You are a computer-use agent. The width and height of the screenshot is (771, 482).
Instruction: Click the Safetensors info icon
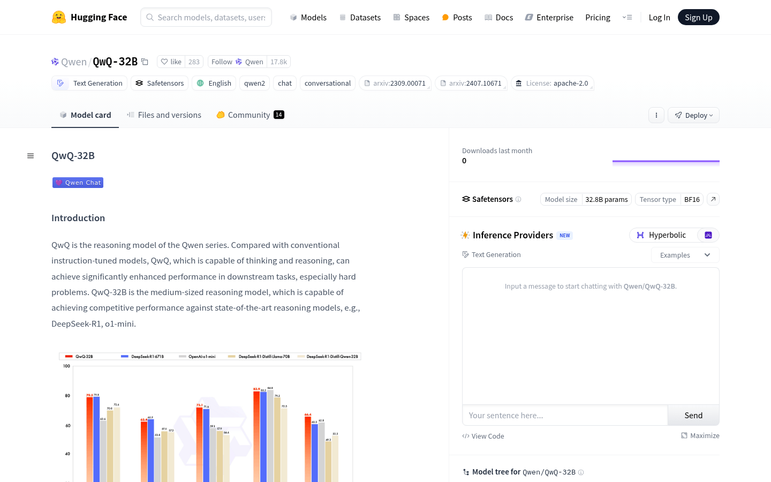coord(518,199)
